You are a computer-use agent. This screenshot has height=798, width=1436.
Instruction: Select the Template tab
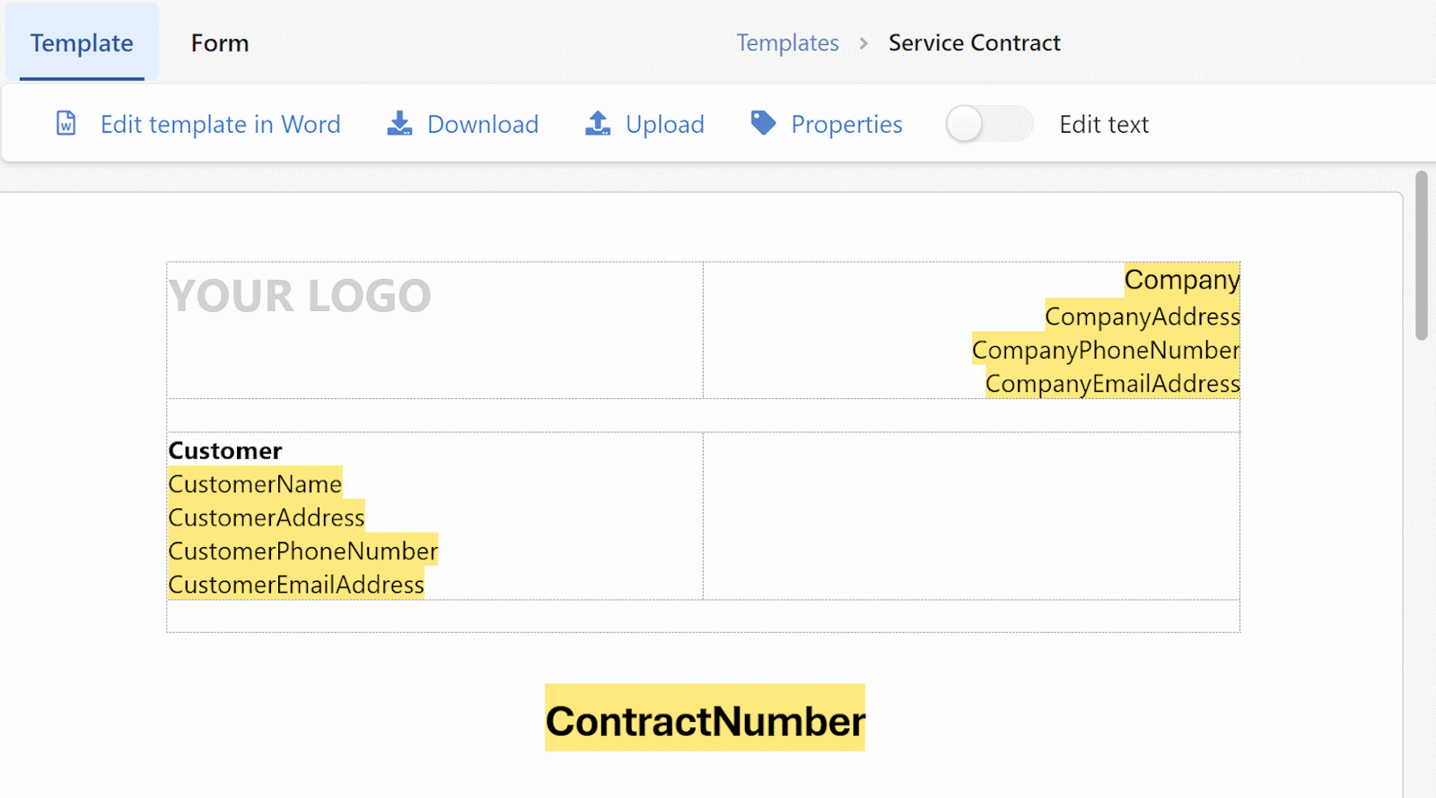click(82, 43)
